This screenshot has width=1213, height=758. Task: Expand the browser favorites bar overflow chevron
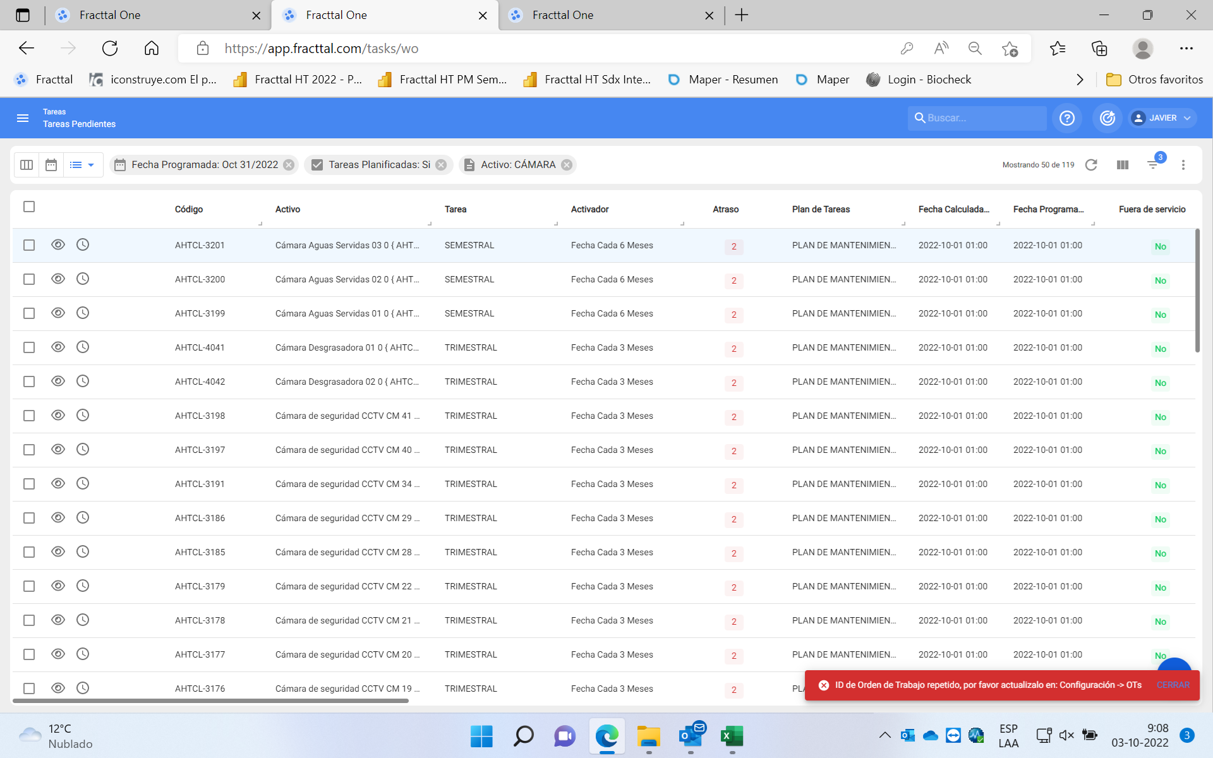point(1080,80)
